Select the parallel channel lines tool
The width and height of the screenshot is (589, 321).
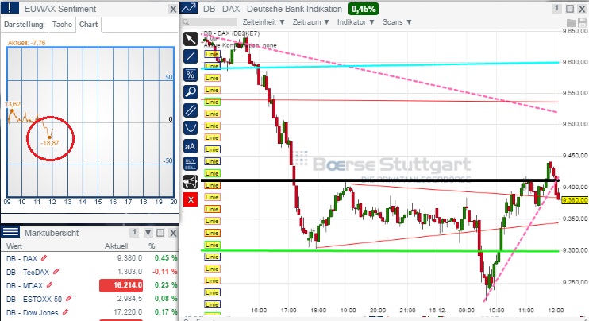click(190, 110)
